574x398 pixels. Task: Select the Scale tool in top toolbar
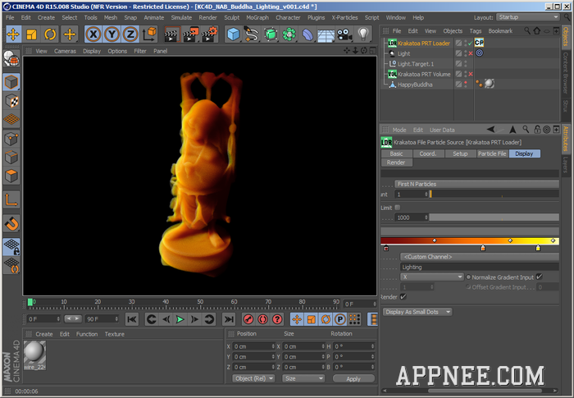pos(31,34)
